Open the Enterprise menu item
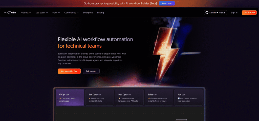The image size is (259, 121). pos(88,13)
